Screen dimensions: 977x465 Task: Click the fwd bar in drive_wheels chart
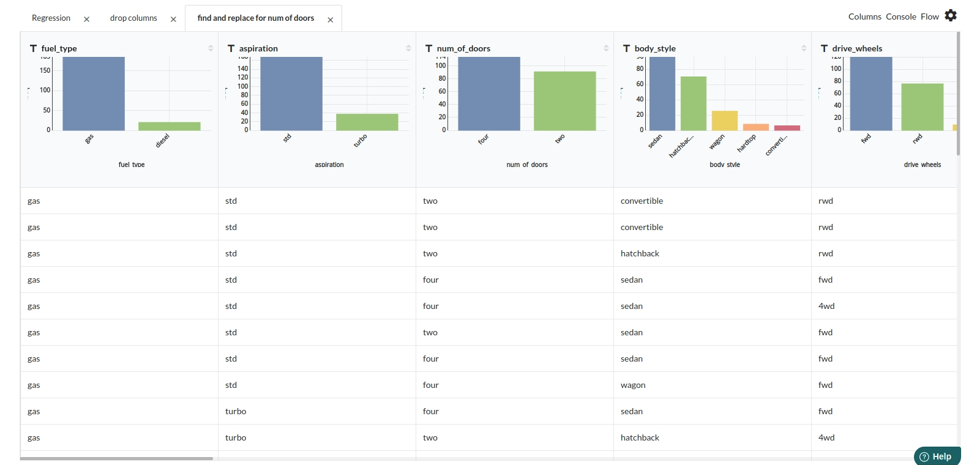[x=871, y=94]
